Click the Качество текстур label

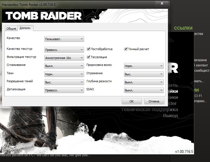(x=20, y=49)
